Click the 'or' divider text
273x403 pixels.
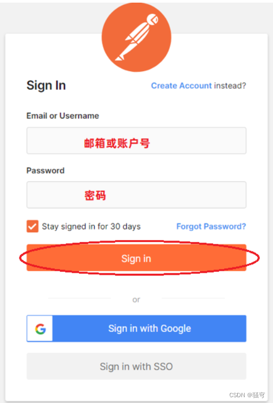click(136, 300)
